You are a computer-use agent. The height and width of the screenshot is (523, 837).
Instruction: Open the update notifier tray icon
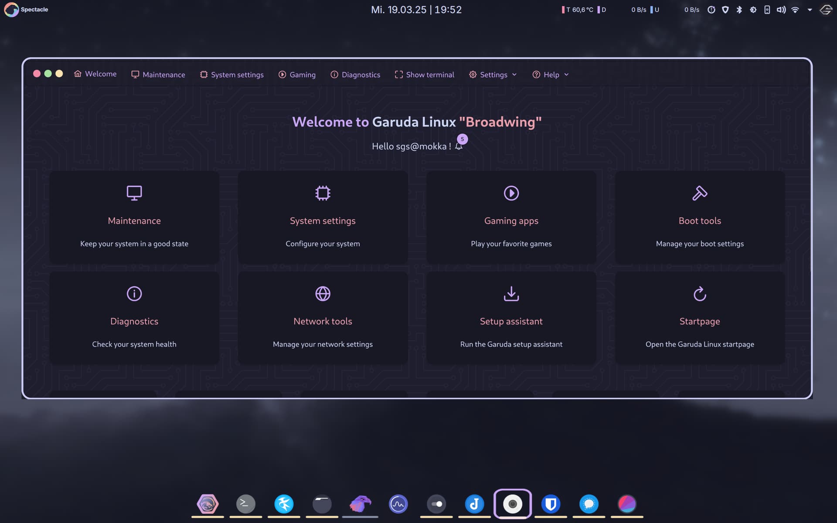pos(711,10)
